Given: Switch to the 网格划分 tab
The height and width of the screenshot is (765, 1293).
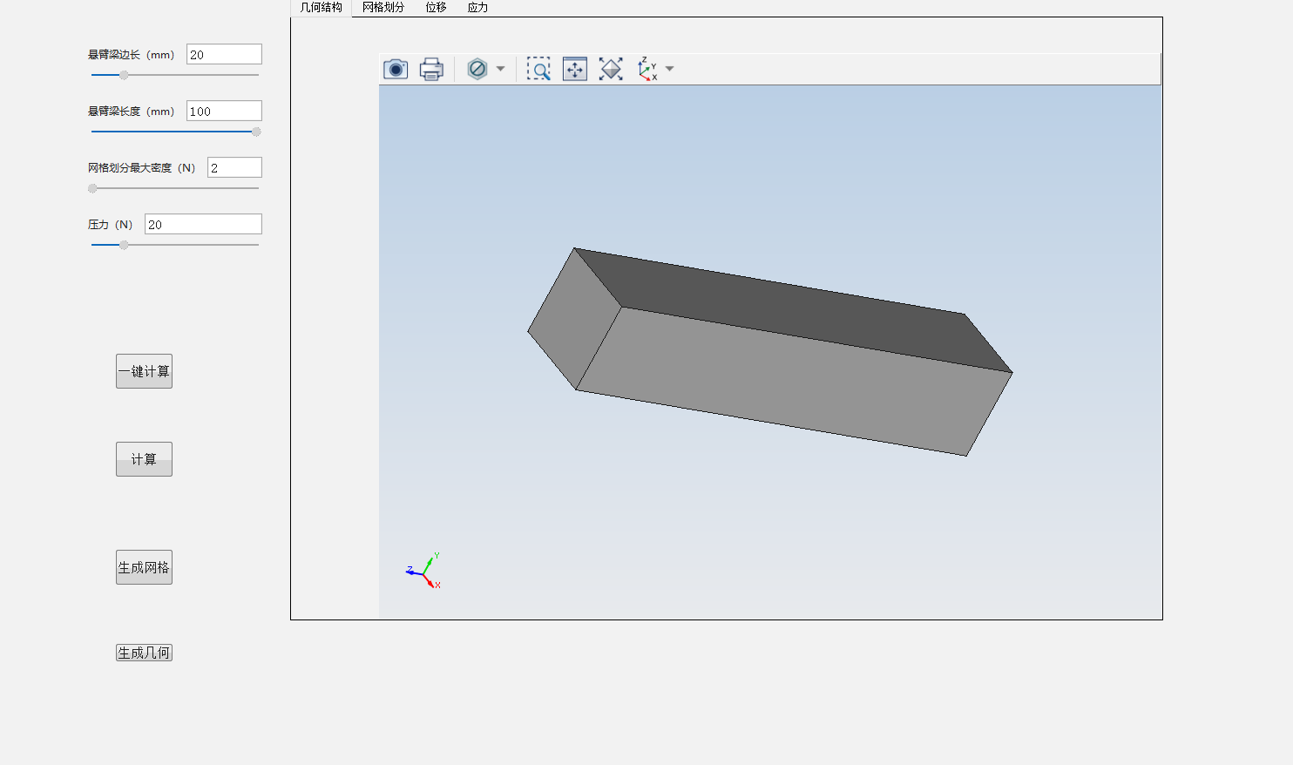Looking at the screenshot, I should 383,7.
